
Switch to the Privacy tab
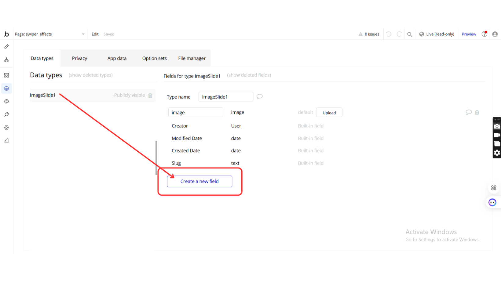79,58
